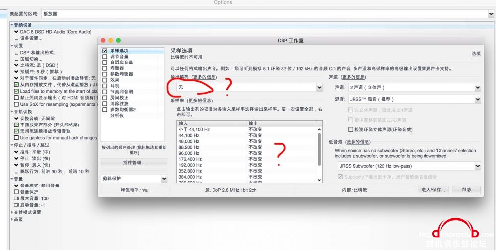Open the 声道 dropdown (2 声道 立体声)
Image resolution: width=496 pixels, height=250 pixels.
[x=415, y=87]
